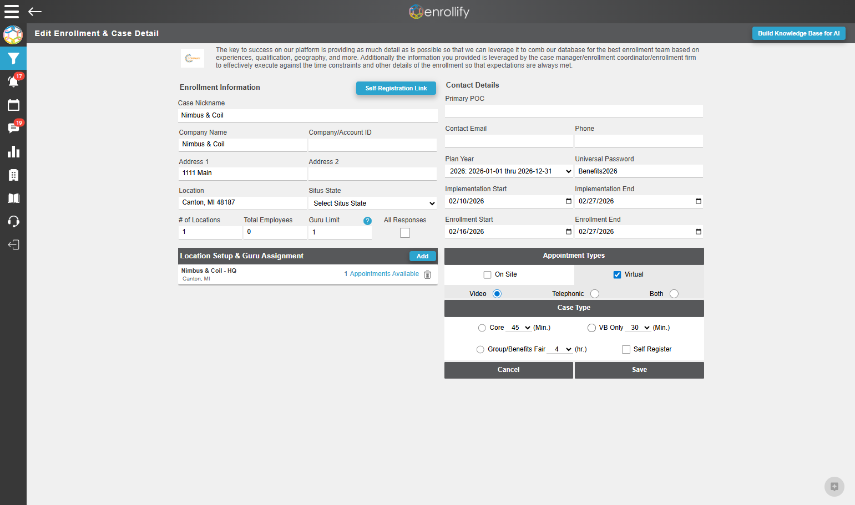Enable the All Responses checkbox
The image size is (855, 505).
[405, 233]
